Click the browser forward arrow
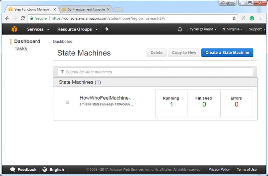This screenshot has width=268, height=176. [15, 18]
